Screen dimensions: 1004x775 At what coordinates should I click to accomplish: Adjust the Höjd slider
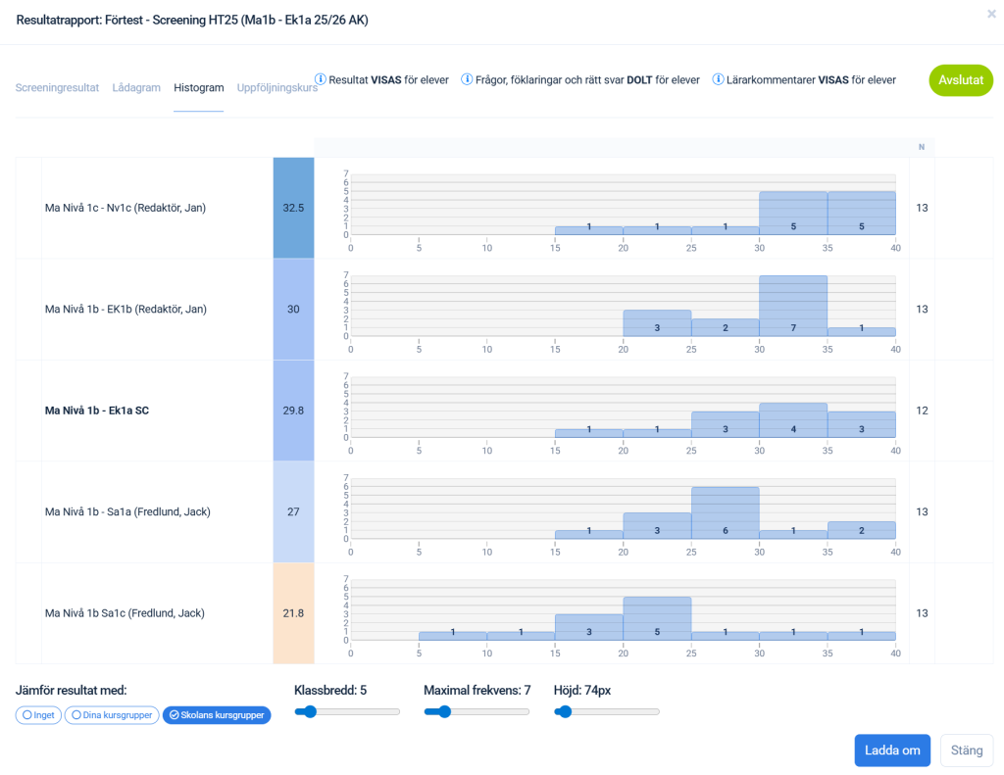564,712
